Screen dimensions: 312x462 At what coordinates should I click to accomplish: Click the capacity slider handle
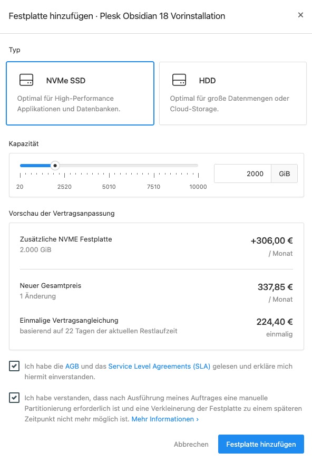tap(55, 166)
